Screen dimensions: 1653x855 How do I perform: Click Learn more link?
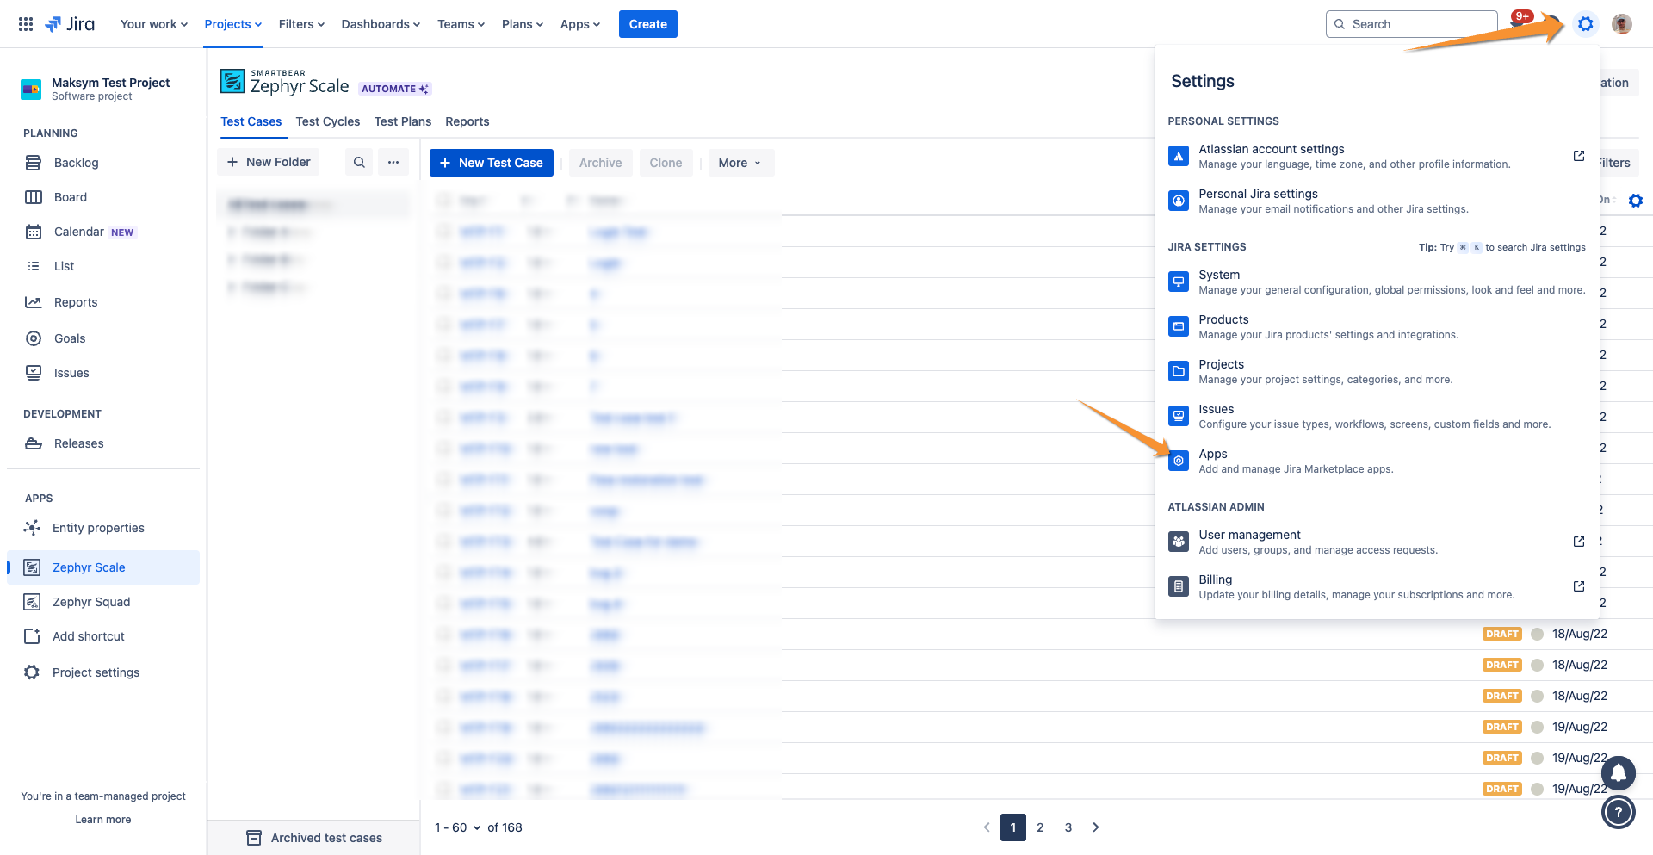point(103,820)
